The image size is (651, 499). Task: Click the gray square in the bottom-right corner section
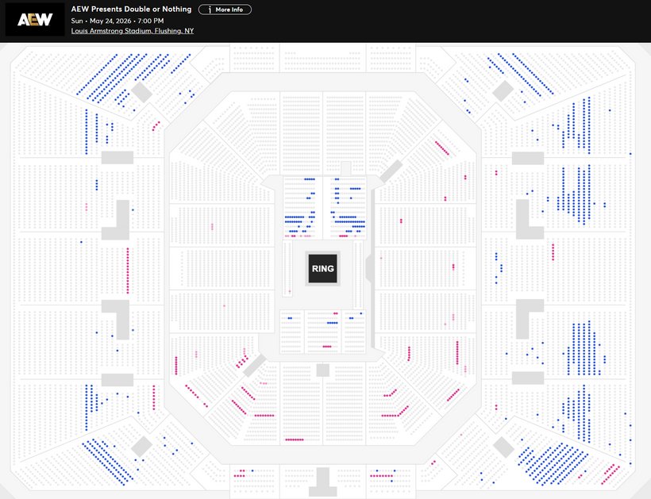click(x=503, y=446)
